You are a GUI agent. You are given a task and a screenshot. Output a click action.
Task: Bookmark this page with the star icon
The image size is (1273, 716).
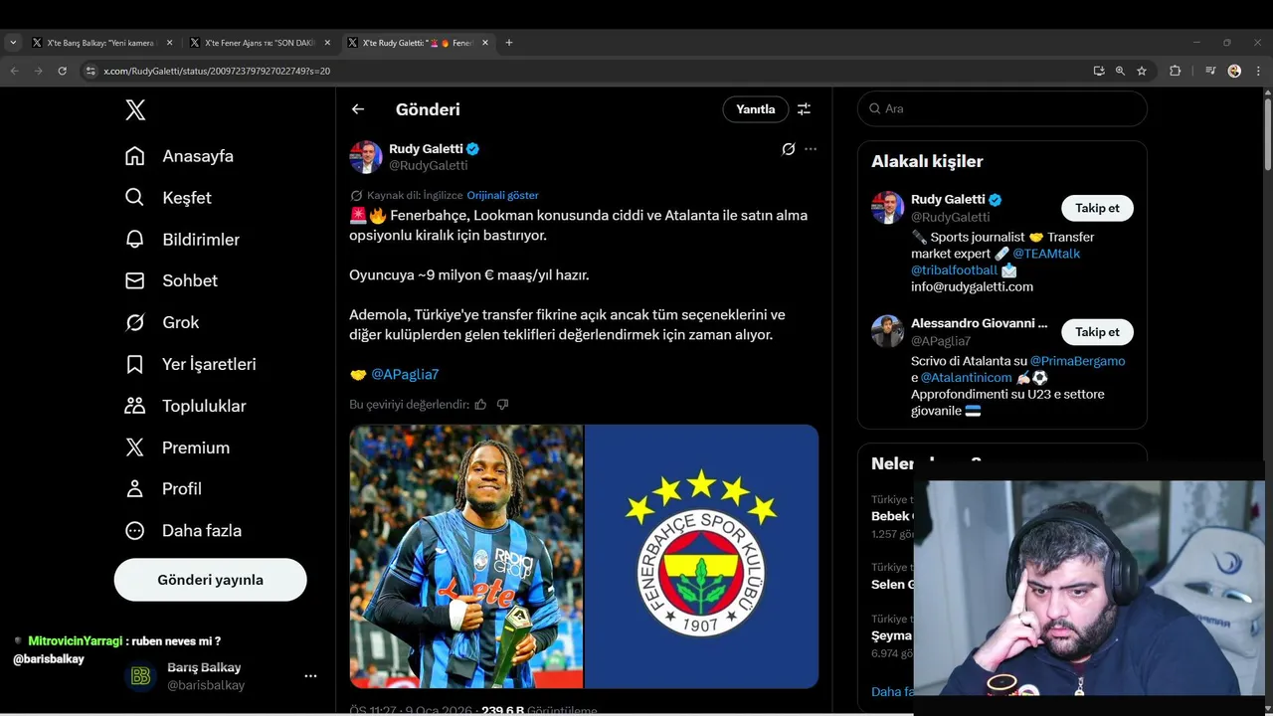(x=1142, y=71)
